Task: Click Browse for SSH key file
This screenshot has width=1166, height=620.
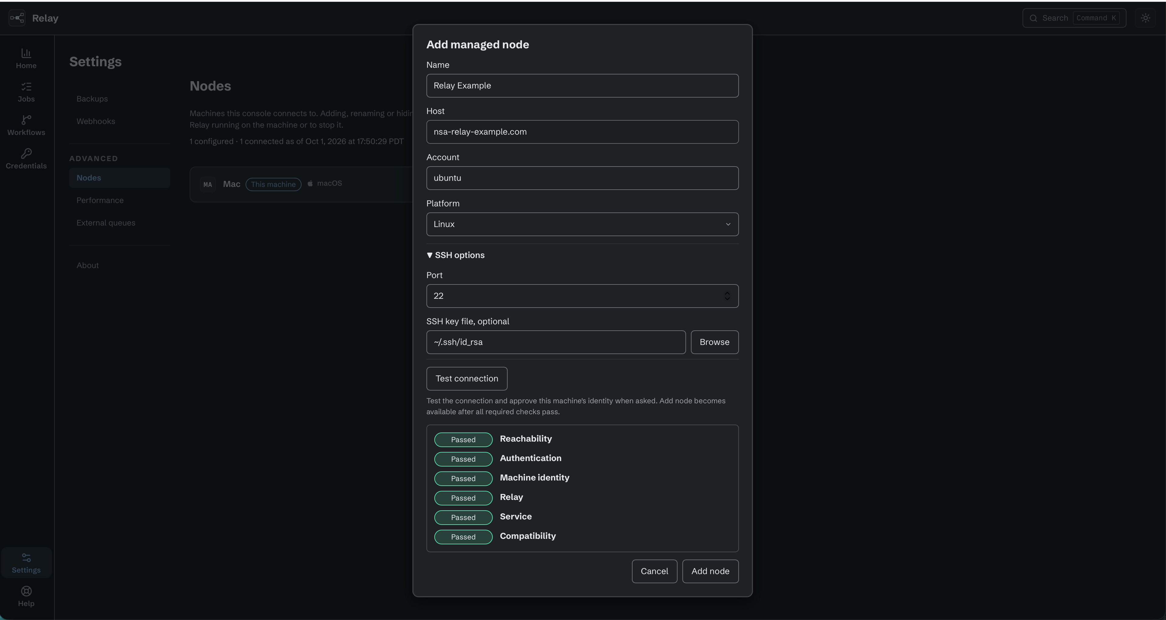Action: tap(714, 342)
